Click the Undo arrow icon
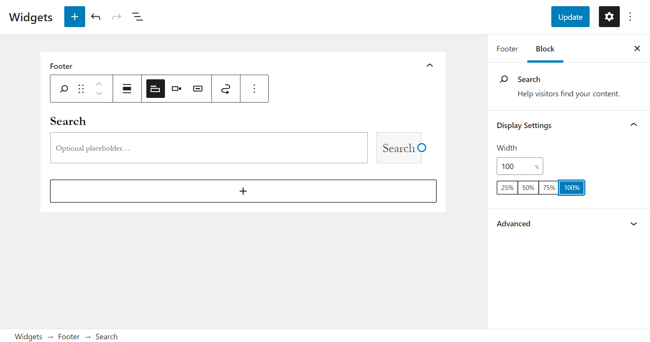 point(96,17)
